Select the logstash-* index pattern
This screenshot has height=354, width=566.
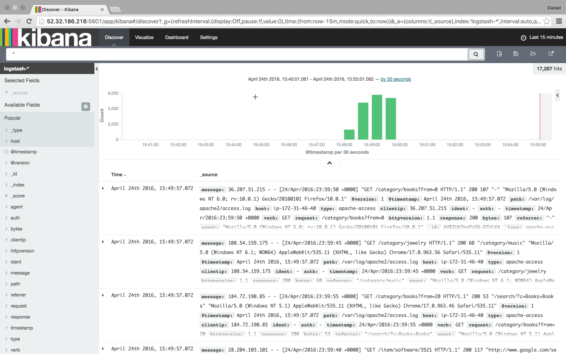click(x=17, y=68)
